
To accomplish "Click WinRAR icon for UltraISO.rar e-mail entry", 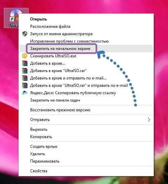I will coord(25,85).
